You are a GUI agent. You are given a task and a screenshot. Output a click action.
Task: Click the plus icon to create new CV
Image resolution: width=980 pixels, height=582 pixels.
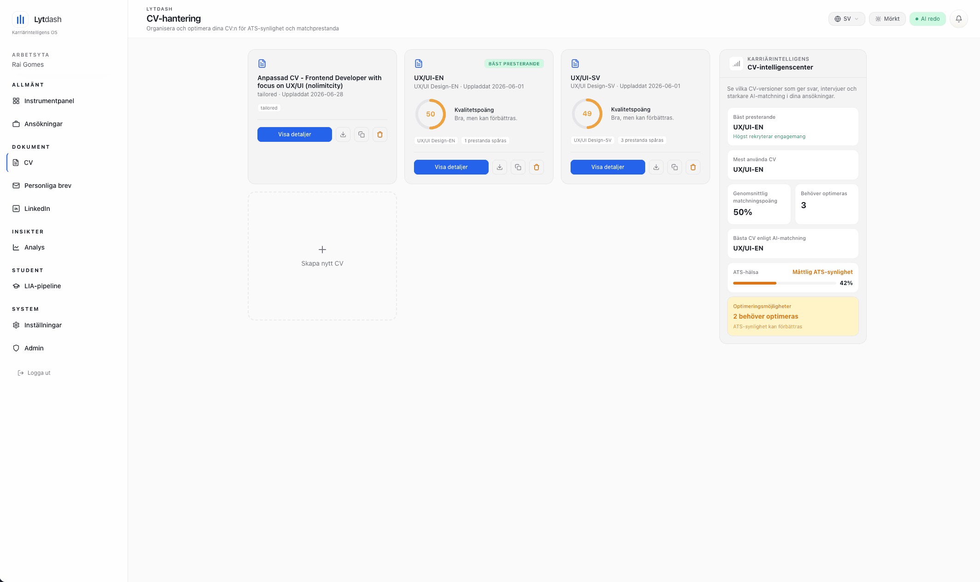(x=322, y=250)
